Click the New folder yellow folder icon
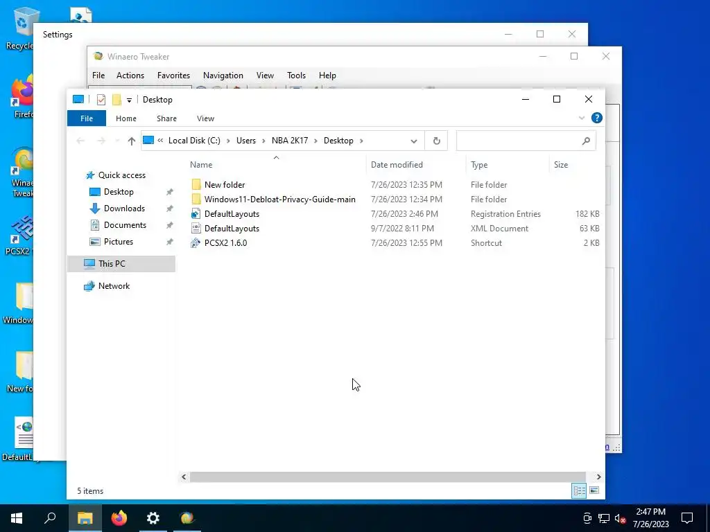The height and width of the screenshot is (532, 710). pos(196,184)
